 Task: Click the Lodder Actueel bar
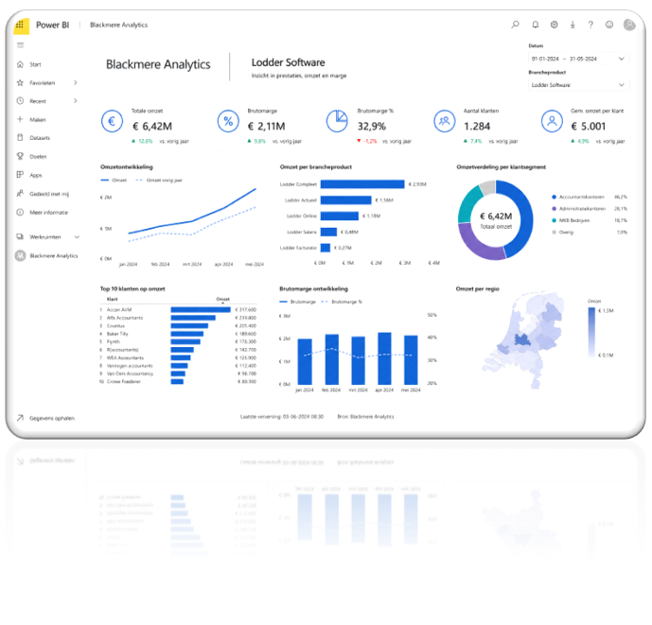(346, 200)
